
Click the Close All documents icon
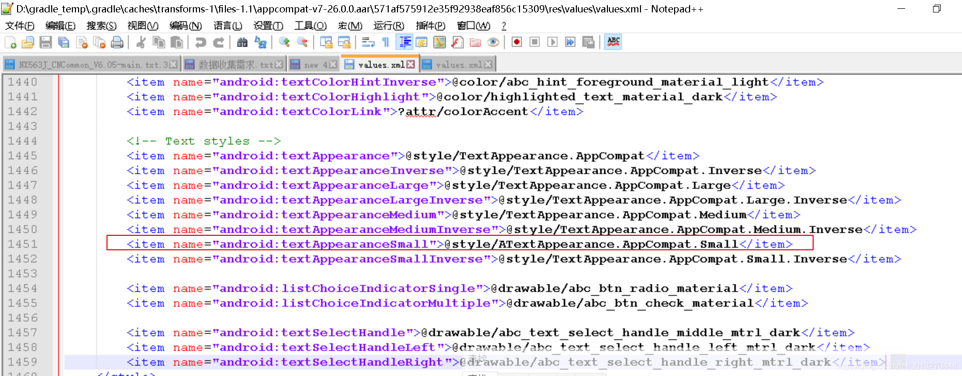click(x=99, y=42)
